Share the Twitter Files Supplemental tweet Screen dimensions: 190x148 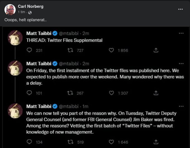click(156, 50)
